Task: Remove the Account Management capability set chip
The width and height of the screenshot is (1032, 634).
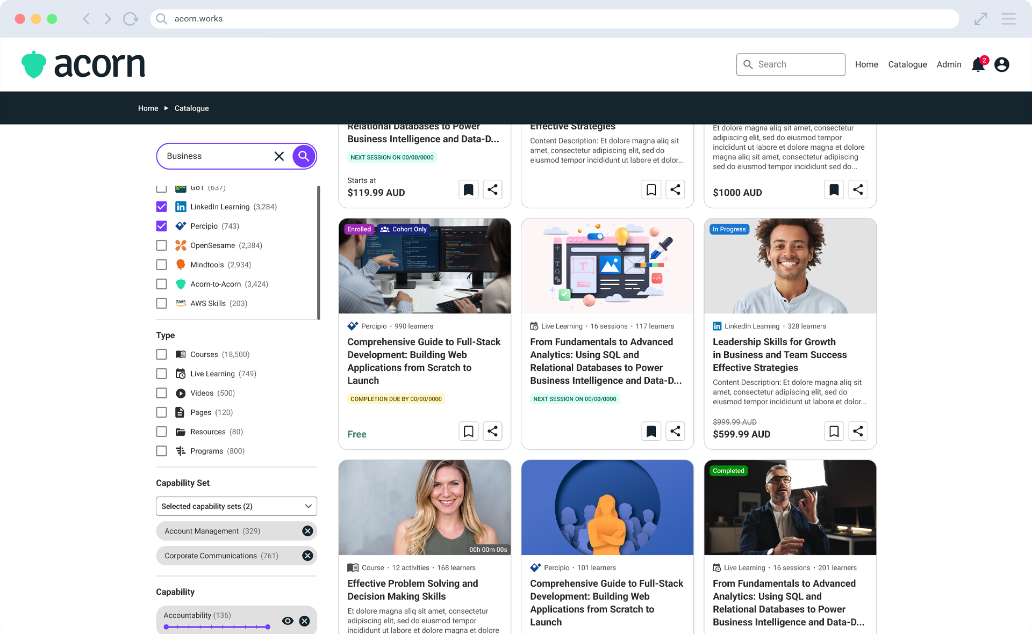Action: click(x=307, y=531)
